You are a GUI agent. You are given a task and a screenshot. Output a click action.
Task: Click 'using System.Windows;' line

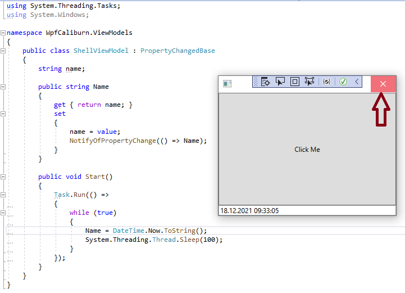tap(48, 15)
